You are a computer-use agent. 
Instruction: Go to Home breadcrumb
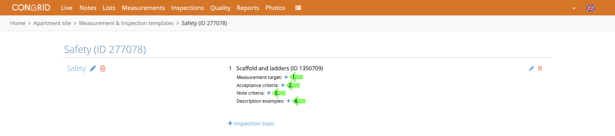pyautogui.click(x=18, y=23)
